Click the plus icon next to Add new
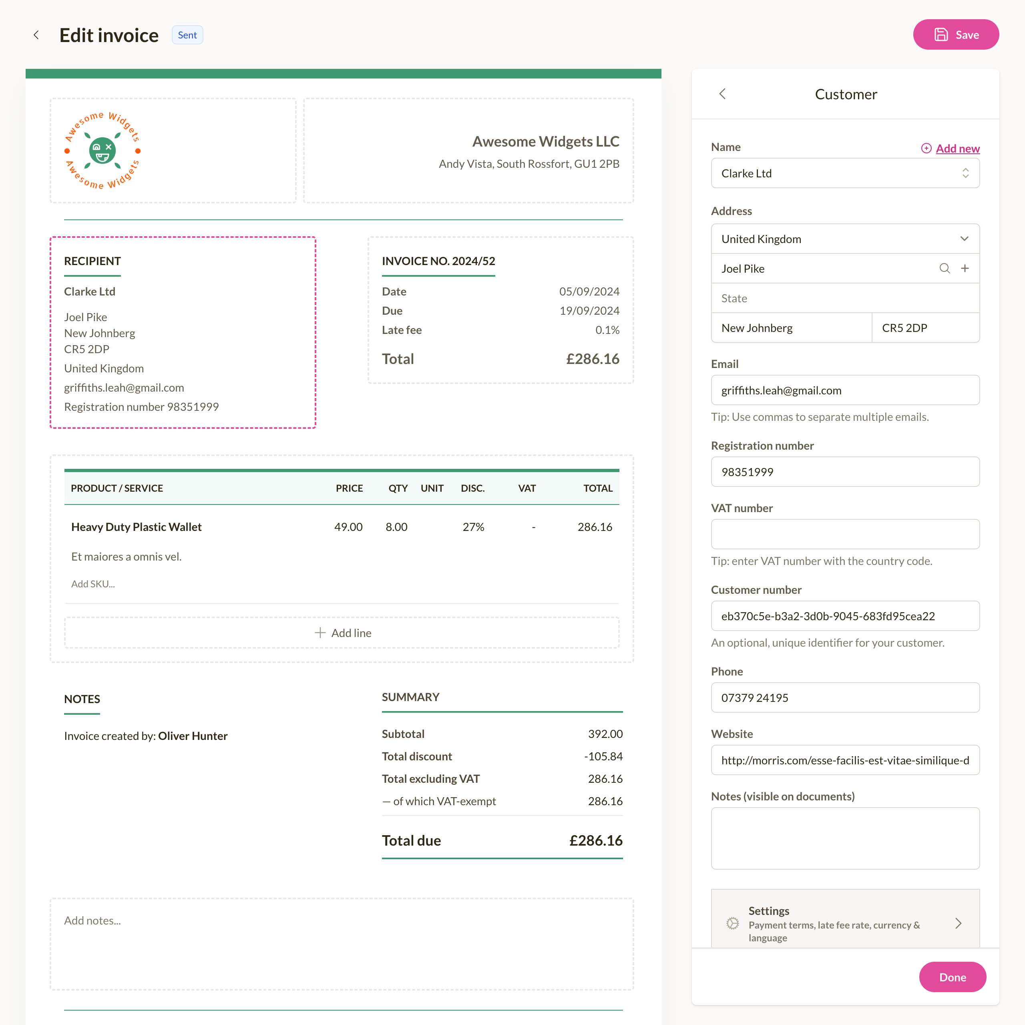Image resolution: width=1025 pixels, height=1025 pixels. [x=926, y=149]
